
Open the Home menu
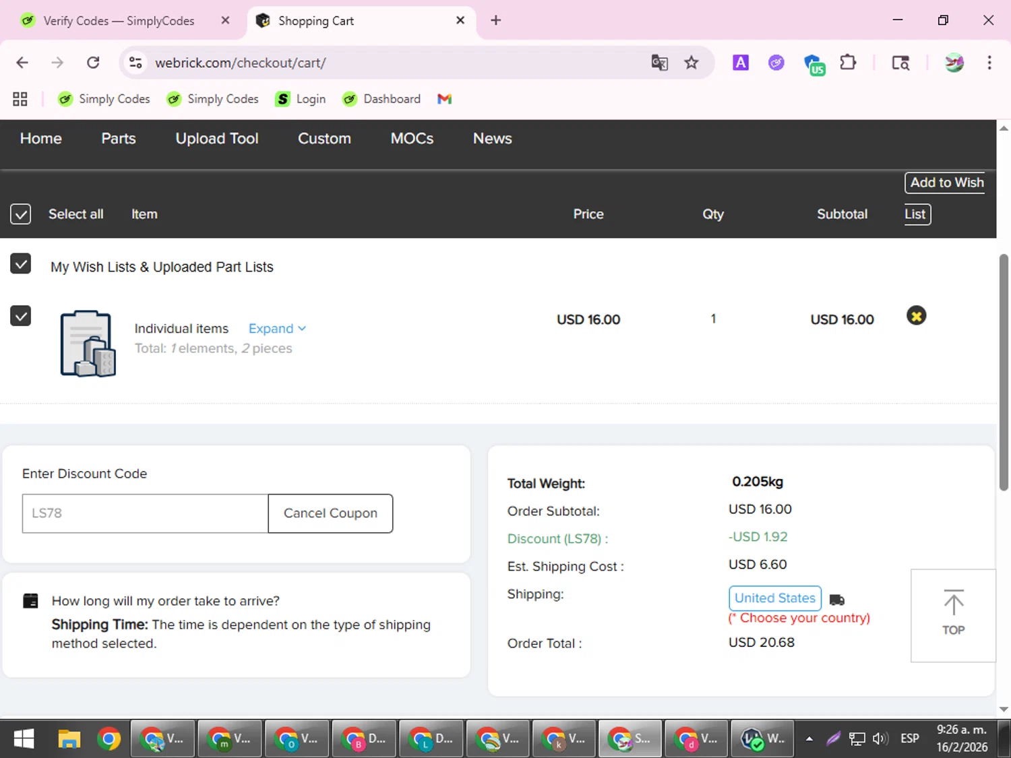41,138
